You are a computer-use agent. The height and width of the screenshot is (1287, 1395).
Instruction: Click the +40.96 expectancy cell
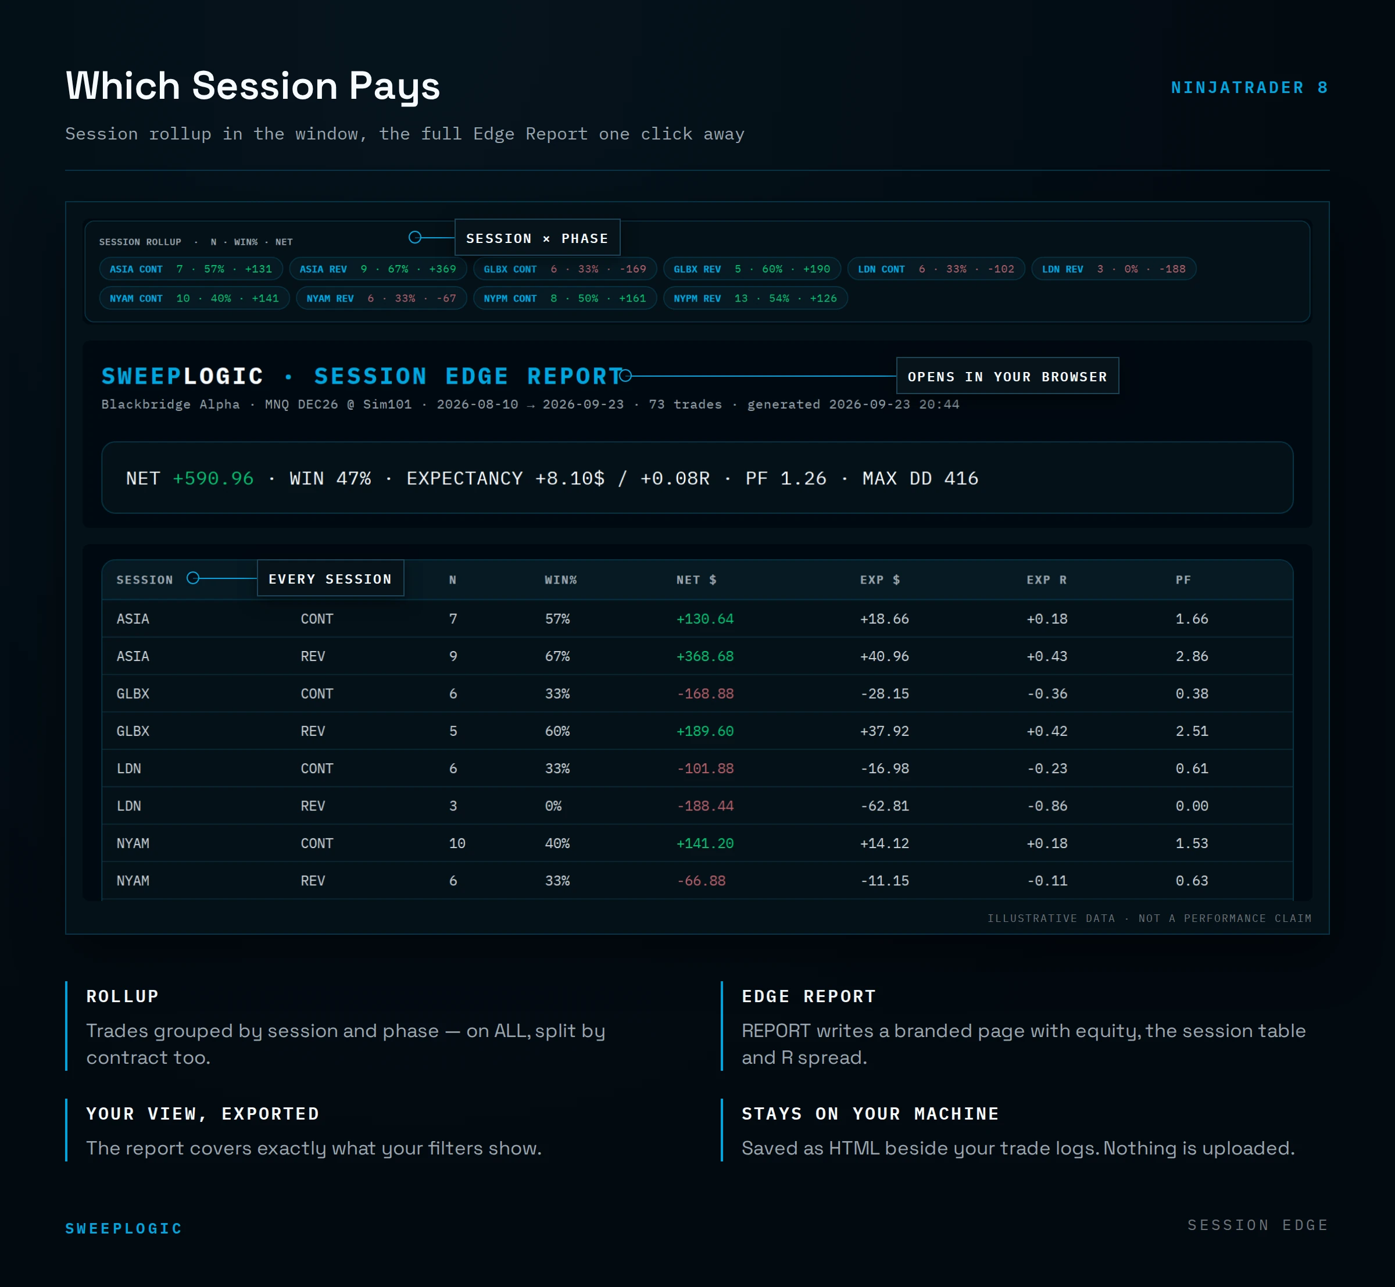coord(885,656)
